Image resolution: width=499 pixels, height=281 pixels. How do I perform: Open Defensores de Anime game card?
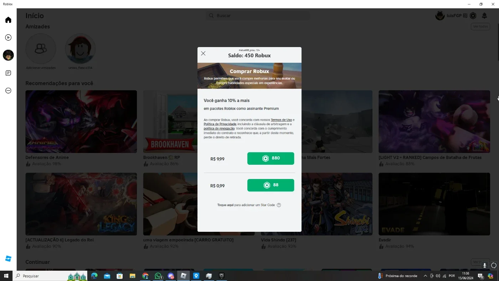pyautogui.click(x=81, y=122)
